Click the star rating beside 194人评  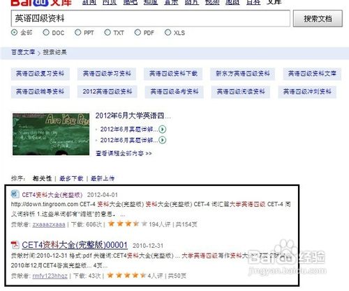(127, 224)
